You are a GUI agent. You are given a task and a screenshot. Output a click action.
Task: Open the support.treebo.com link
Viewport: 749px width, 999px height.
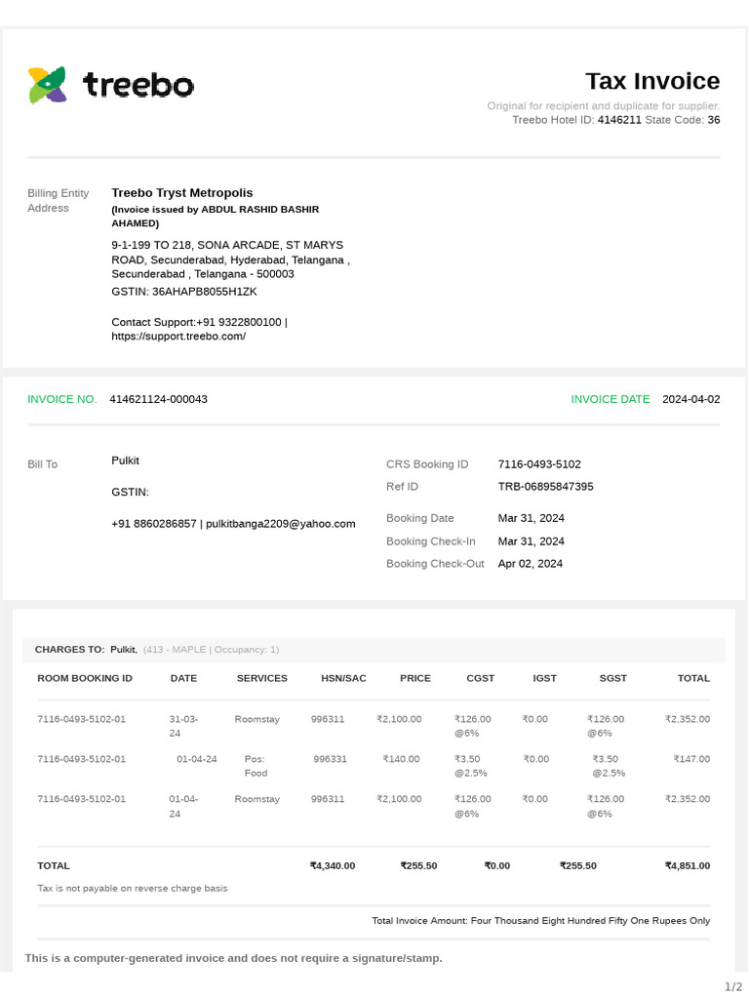[178, 336]
